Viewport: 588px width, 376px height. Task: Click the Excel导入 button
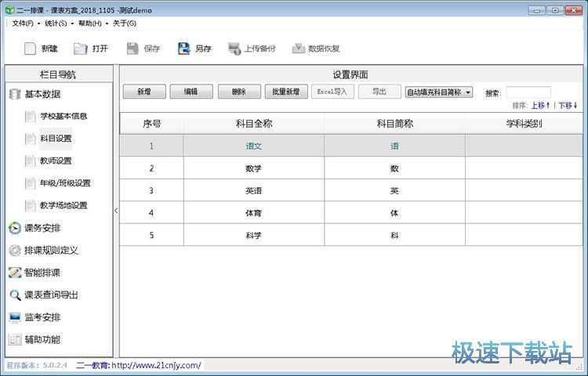coord(332,92)
